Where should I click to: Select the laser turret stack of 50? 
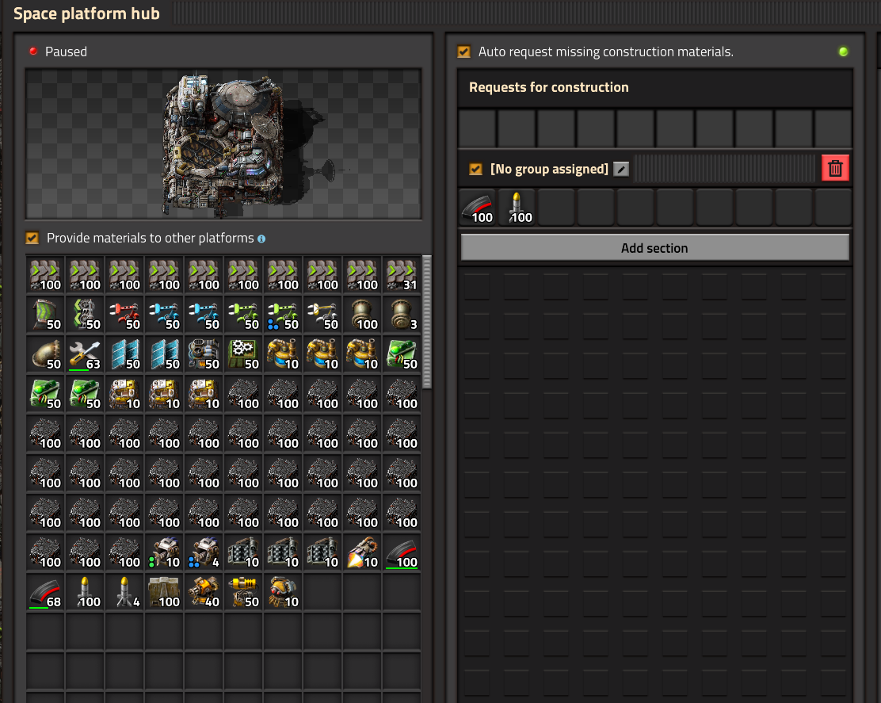[x=244, y=592]
